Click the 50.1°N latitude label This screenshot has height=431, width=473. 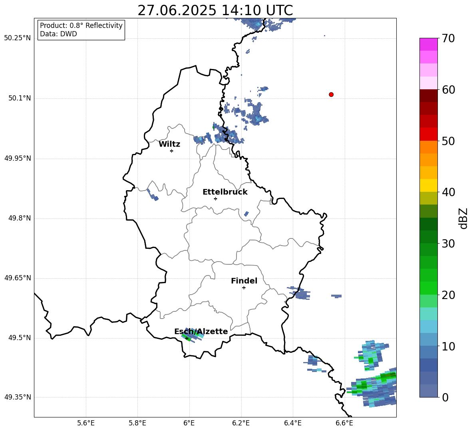coord(20,98)
